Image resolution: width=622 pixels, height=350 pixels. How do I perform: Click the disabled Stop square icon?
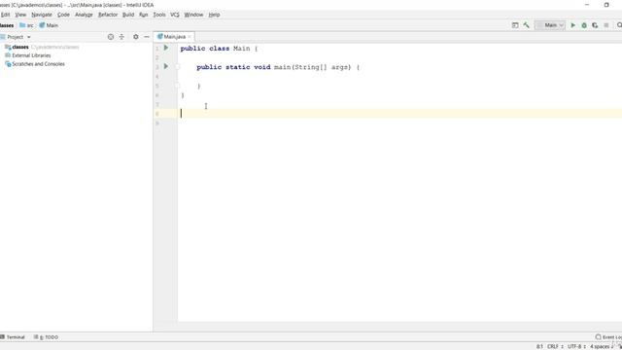(606, 25)
